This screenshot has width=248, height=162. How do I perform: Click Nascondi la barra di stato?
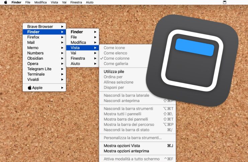pos(137,130)
